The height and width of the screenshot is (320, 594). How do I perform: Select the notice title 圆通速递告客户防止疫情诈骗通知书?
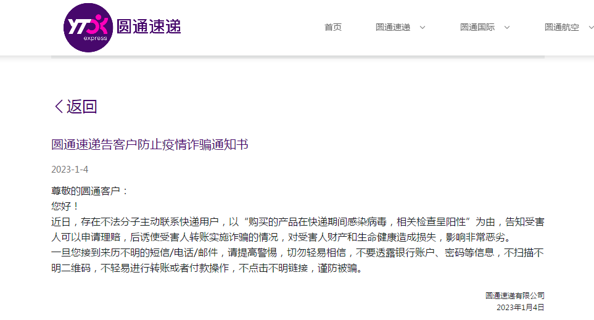pos(150,144)
